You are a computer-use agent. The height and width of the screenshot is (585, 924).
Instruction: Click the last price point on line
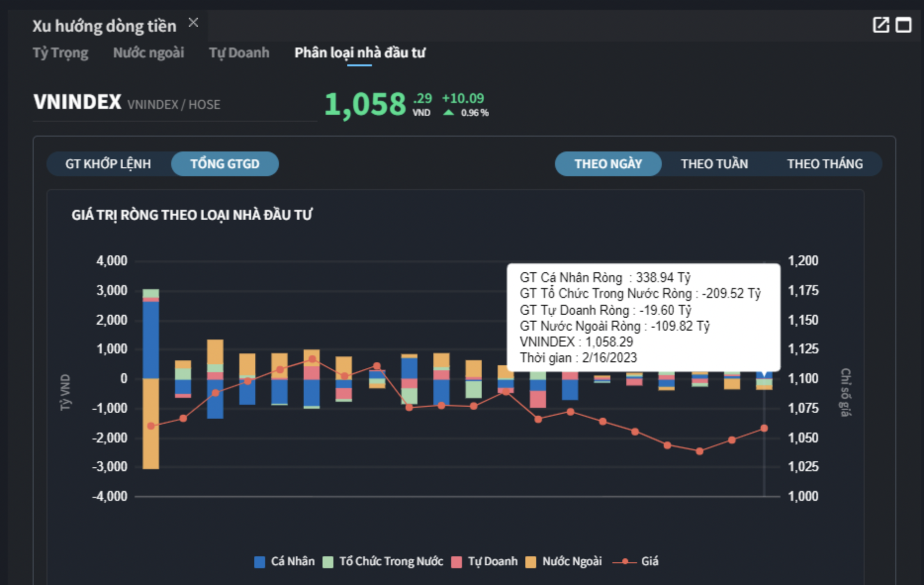click(x=764, y=428)
